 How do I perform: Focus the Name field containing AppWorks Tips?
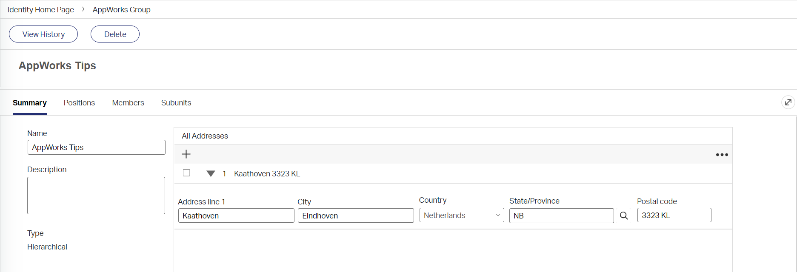96,147
